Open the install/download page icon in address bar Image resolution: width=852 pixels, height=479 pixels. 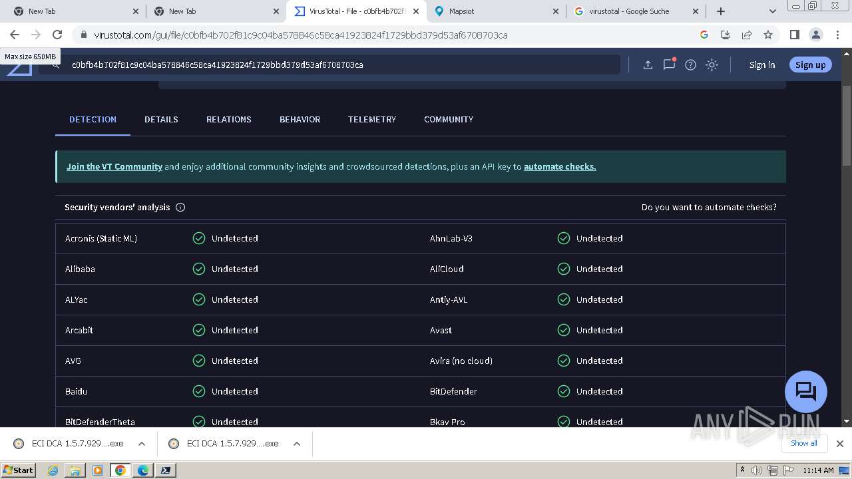coord(726,35)
